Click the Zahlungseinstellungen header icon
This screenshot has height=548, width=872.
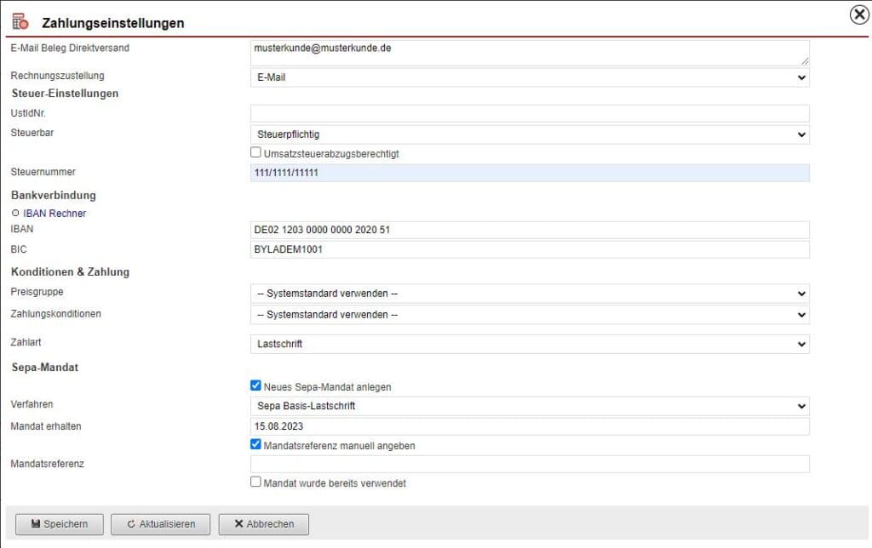(x=19, y=19)
